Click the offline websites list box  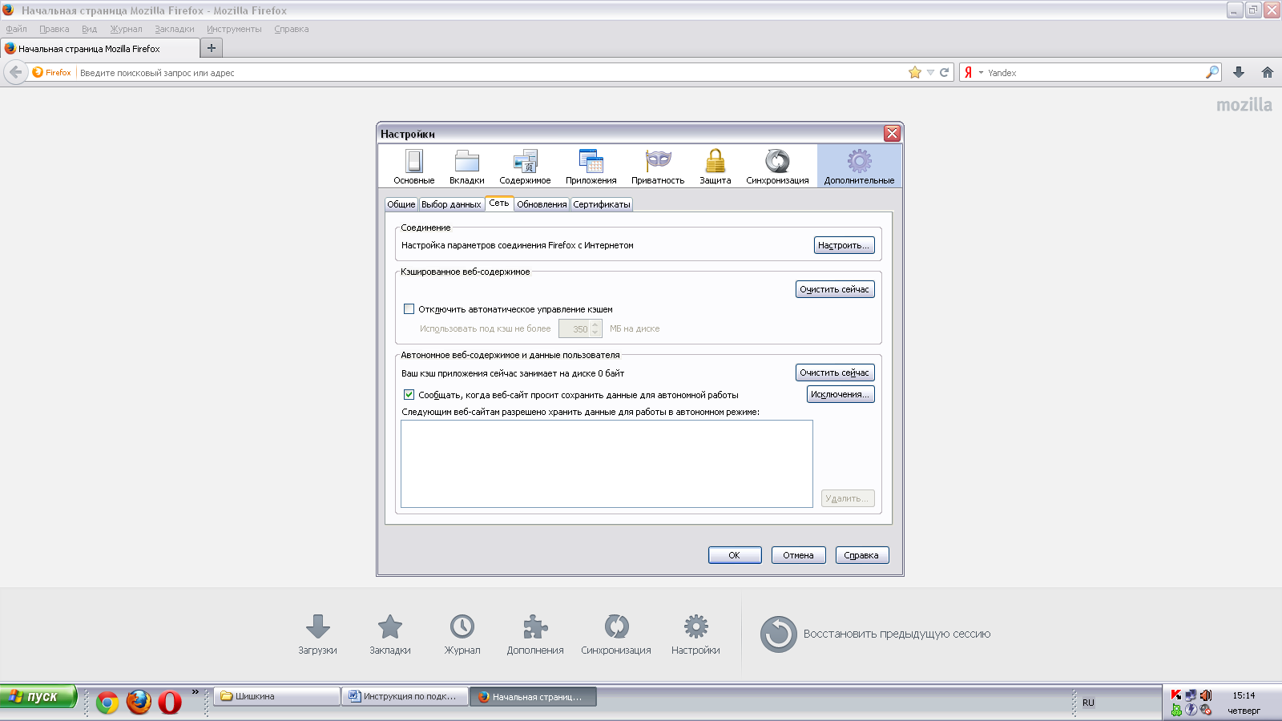(607, 464)
